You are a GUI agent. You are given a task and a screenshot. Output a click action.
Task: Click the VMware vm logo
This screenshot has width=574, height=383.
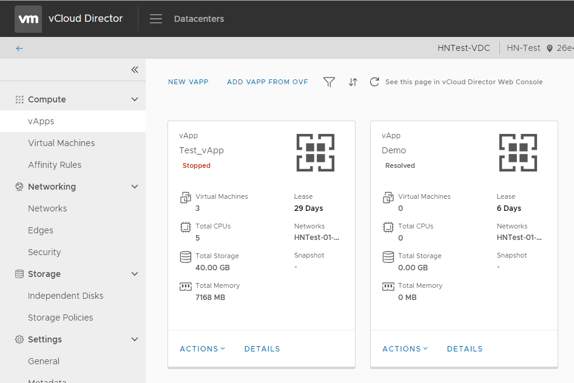(28, 19)
